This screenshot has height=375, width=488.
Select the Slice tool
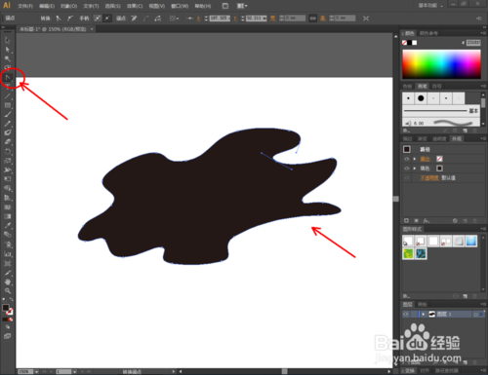tap(8, 273)
